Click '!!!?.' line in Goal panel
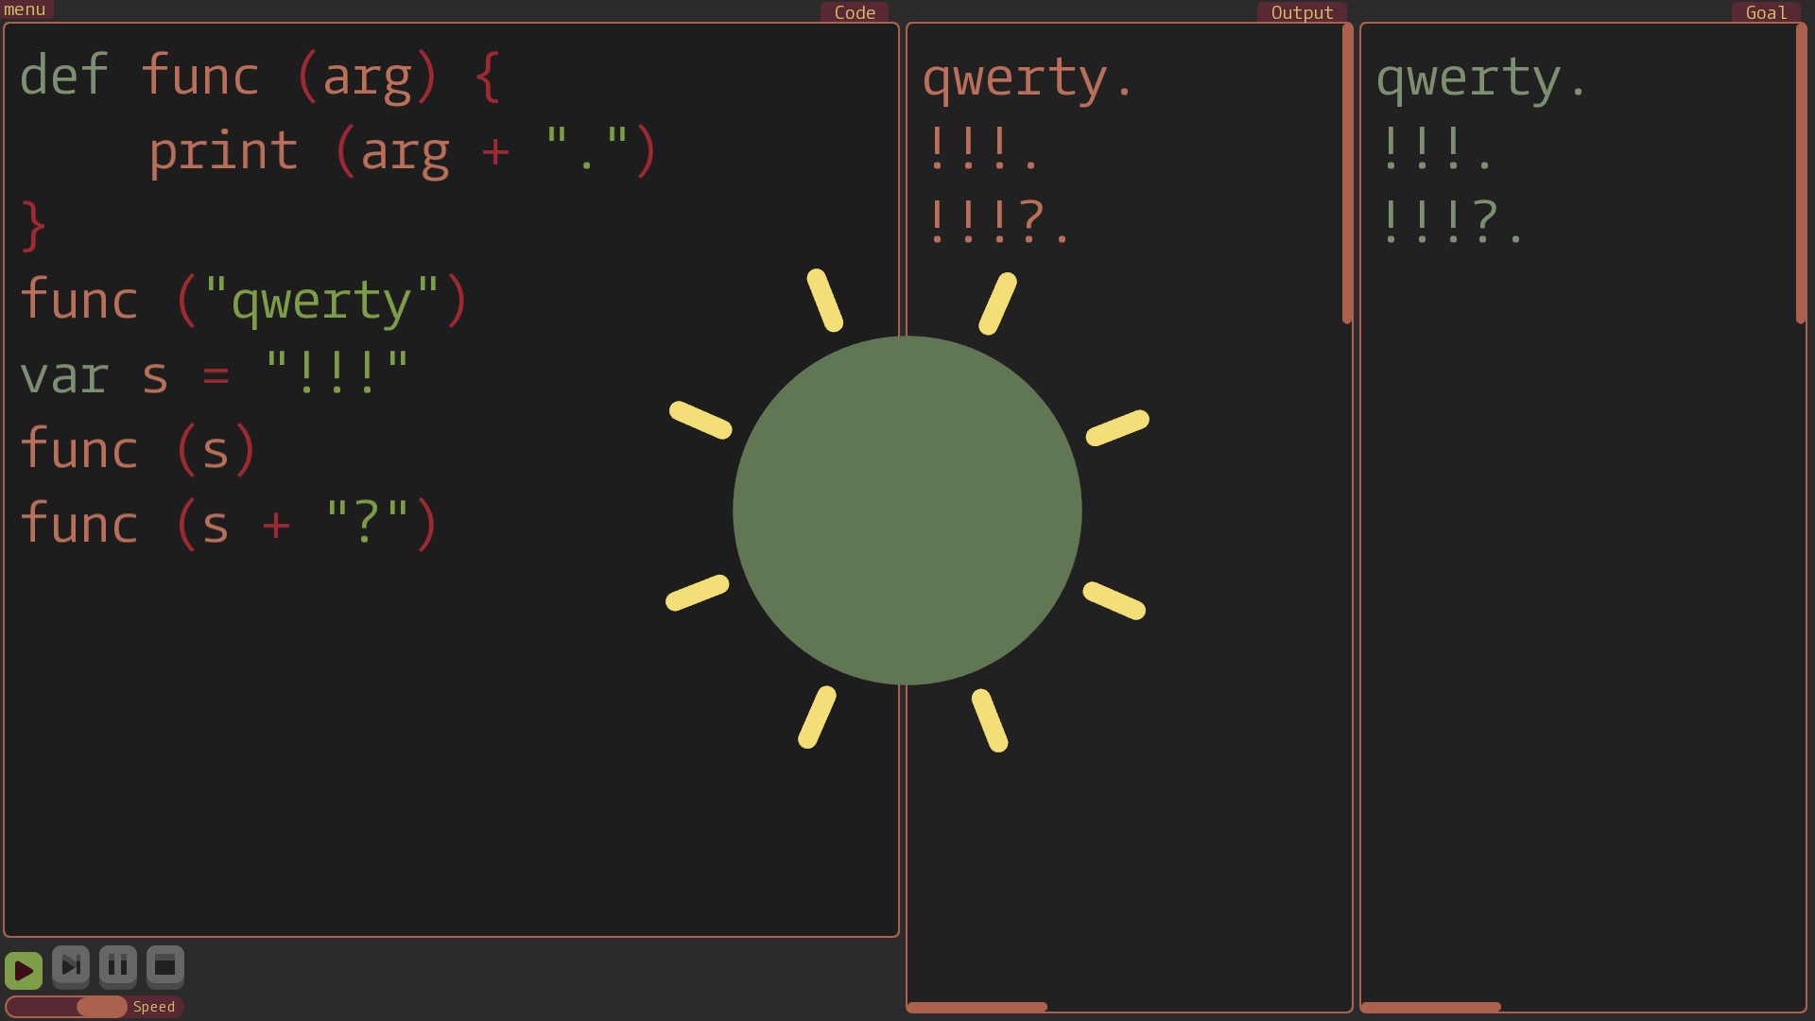The width and height of the screenshot is (1815, 1021). point(1452,221)
